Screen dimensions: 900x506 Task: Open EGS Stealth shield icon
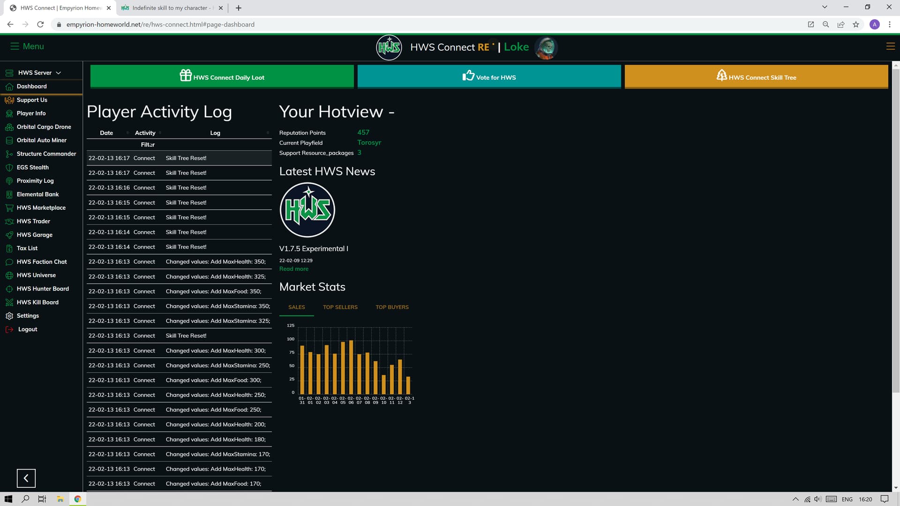9,168
